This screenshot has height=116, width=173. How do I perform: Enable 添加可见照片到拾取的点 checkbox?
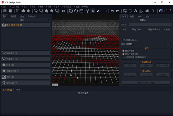click(123, 57)
